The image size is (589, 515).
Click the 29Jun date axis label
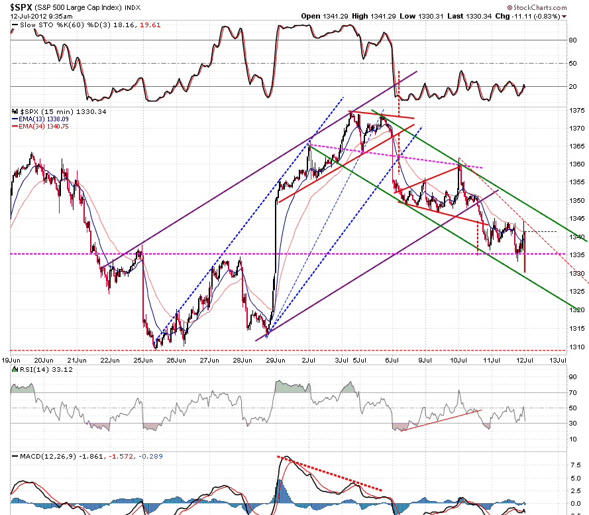(x=276, y=361)
